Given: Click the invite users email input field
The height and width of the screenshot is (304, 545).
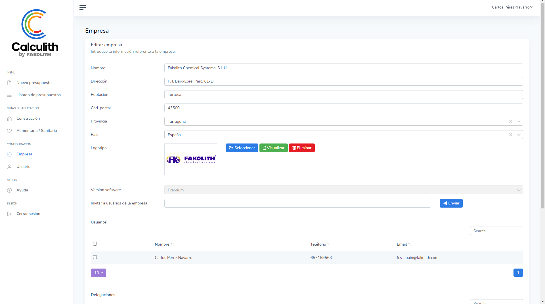Looking at the screenshot, I should coord(297,203).
